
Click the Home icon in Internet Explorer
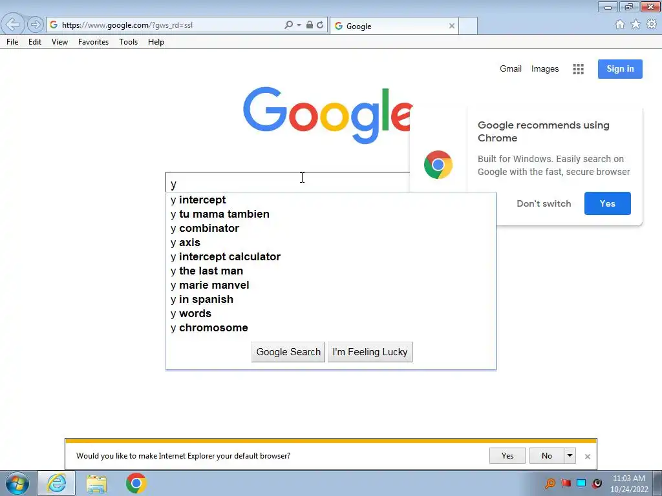620,25
